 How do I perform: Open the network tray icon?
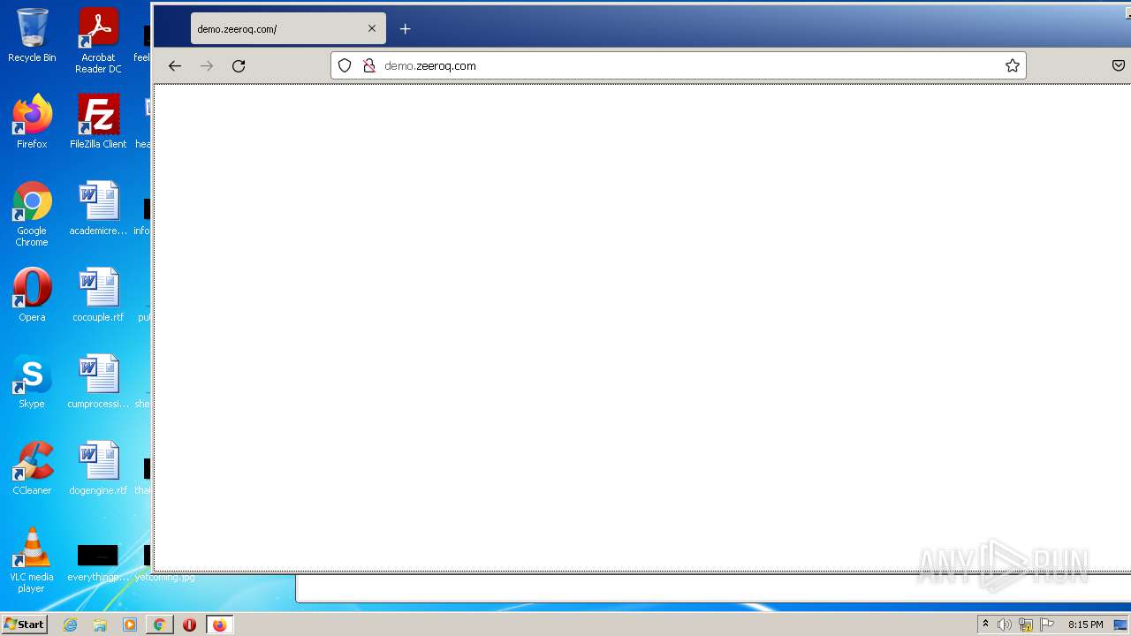1026,625
